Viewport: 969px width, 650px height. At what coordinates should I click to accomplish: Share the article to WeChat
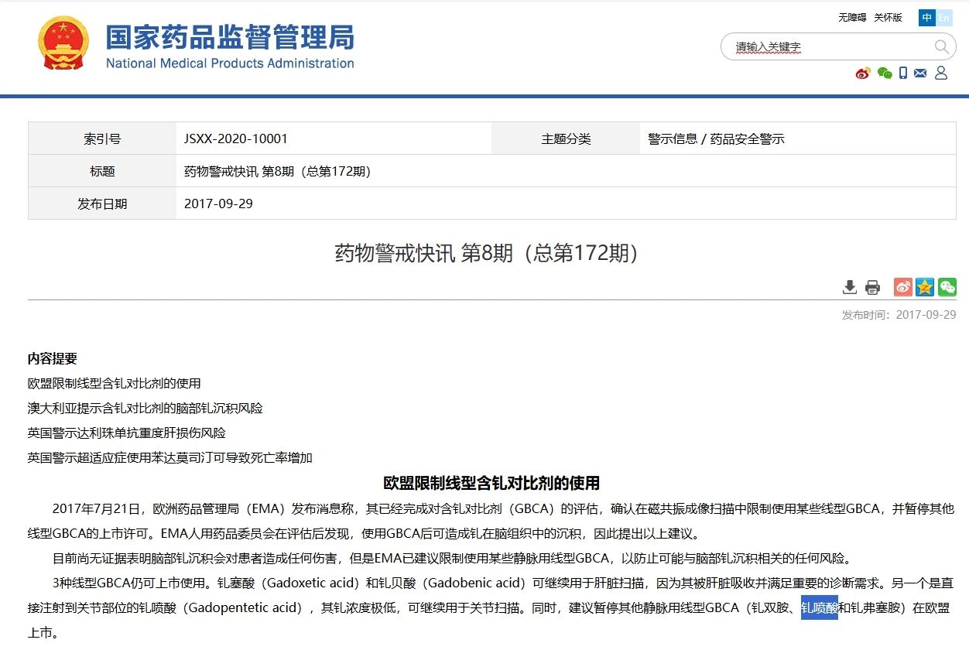(x=947, y=287)
